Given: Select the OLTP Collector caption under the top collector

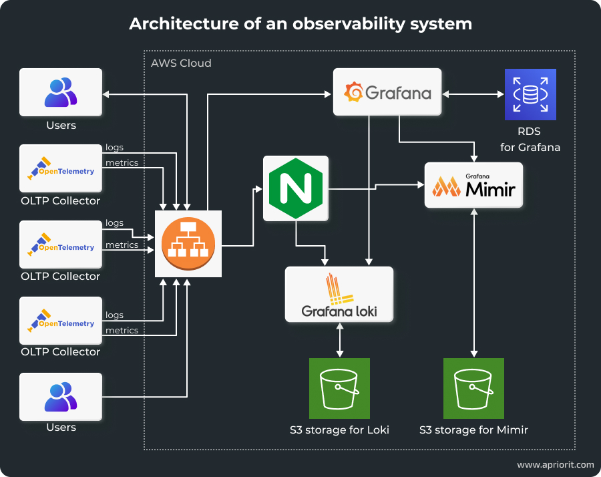Looking at the screenshot, I should point(61,200).
